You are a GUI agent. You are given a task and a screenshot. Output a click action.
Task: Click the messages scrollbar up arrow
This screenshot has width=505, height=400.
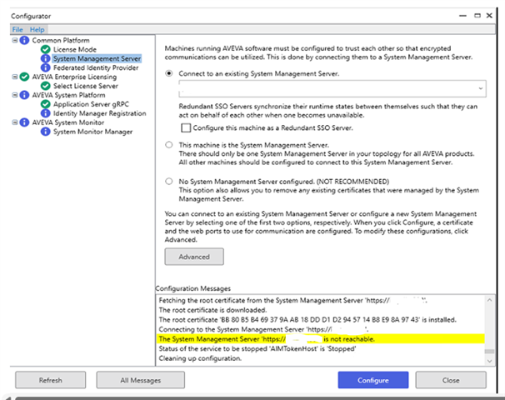click(489, 300)
